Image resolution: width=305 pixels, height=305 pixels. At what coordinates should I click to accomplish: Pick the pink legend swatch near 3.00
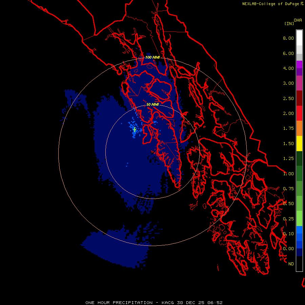(x=299, y=83)
